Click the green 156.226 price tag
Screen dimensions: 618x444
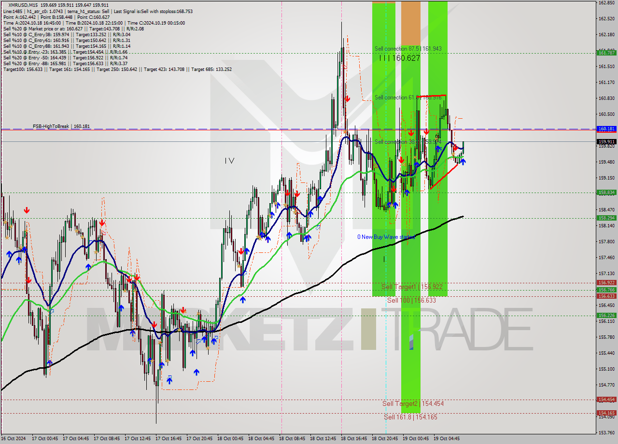point(606,316)
